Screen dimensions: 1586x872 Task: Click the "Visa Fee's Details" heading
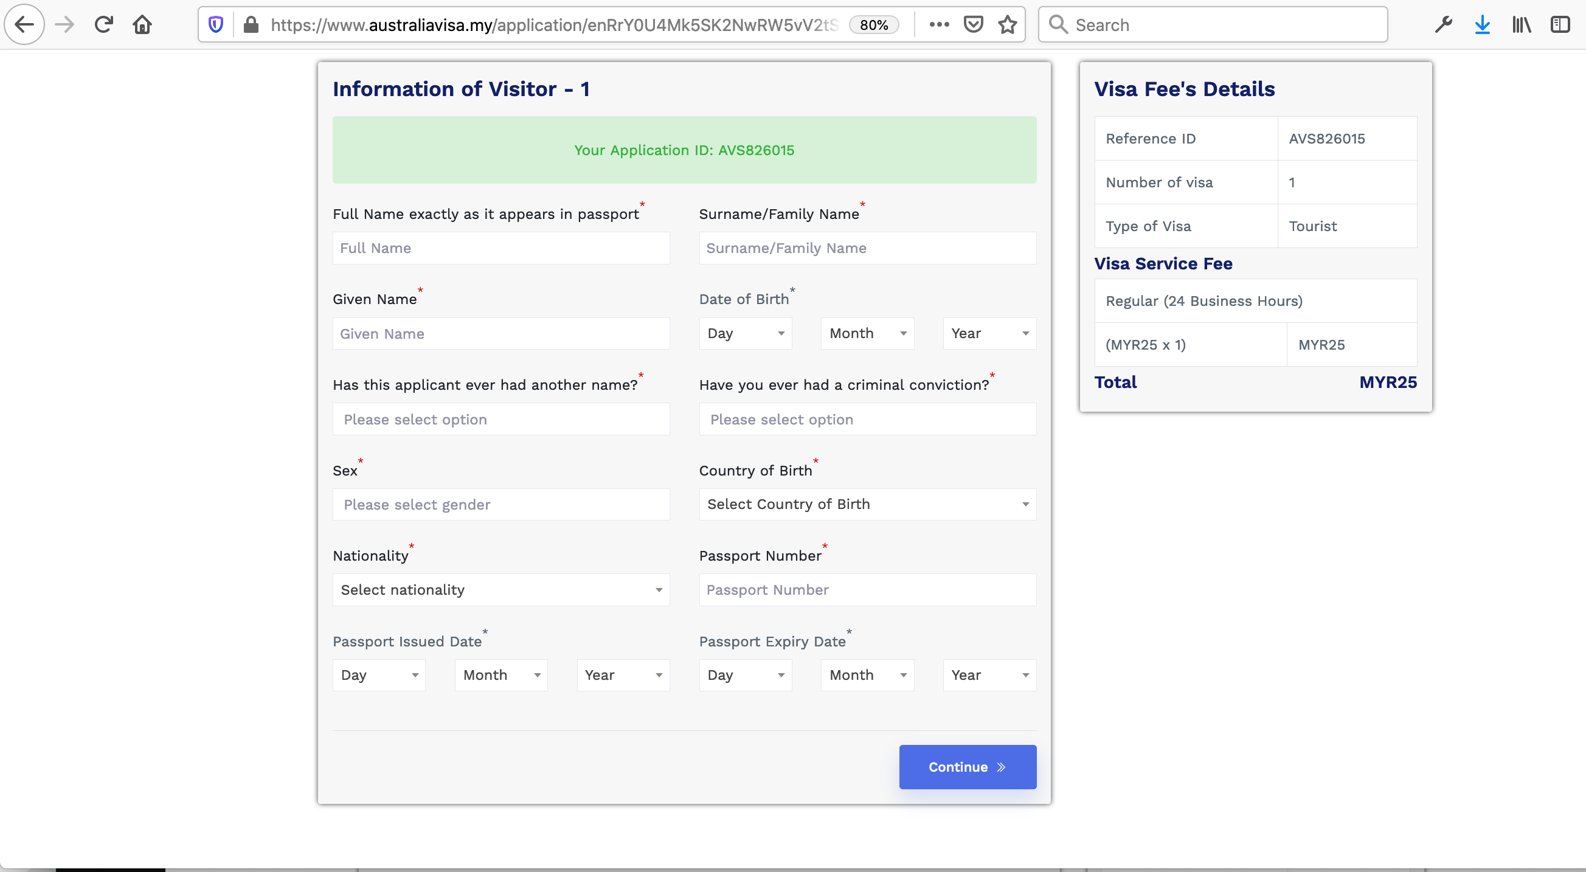(1184, 89)
